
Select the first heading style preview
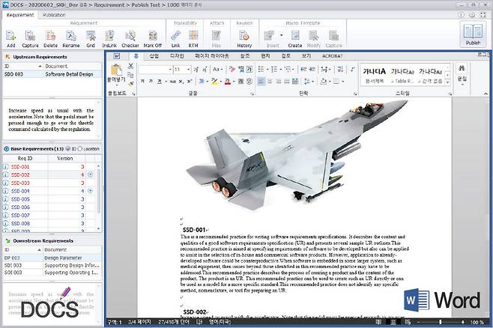point(374,75)
